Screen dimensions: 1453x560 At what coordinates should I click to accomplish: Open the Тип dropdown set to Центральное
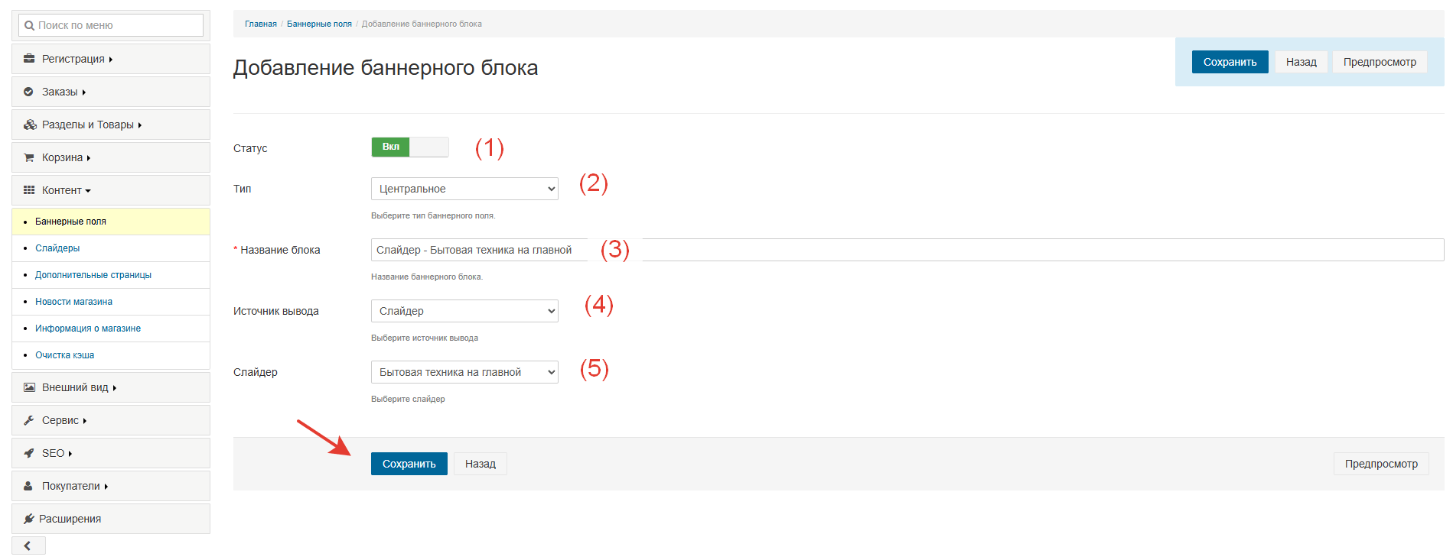[464, 189]
